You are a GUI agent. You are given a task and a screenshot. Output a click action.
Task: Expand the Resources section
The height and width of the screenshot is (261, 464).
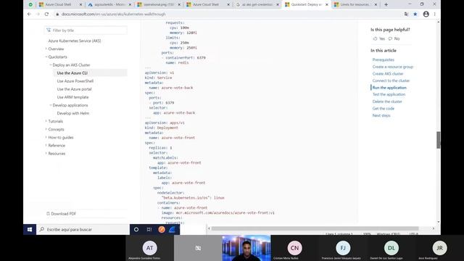coord(46,153)
